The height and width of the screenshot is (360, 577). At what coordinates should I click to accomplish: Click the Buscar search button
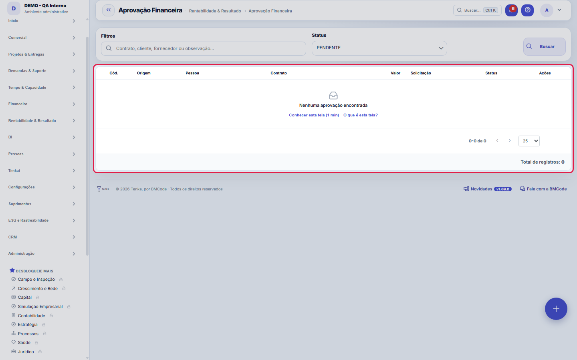coord(544,46)
